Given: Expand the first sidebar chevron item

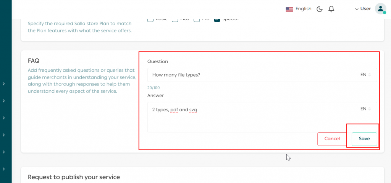Looking at the screenshot, I should 4,84.
